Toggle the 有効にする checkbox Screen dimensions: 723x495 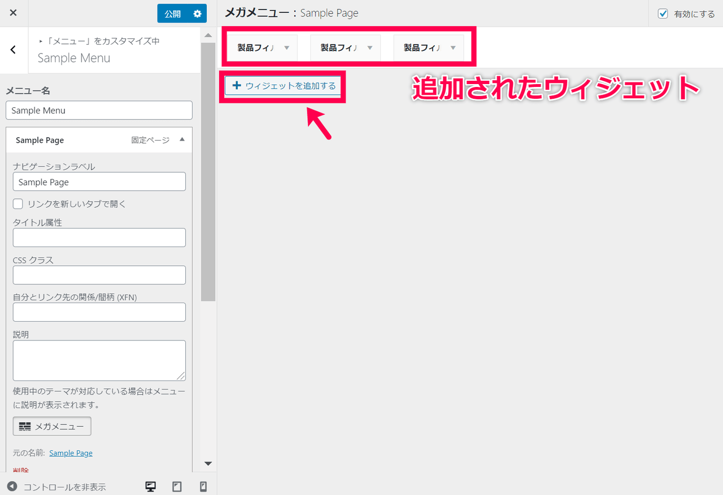point(663,14)
